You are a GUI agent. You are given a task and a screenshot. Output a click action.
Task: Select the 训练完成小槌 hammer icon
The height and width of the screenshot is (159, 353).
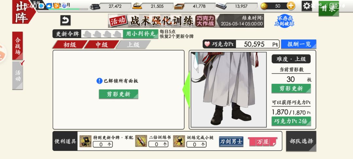click(x=179, y=141)
